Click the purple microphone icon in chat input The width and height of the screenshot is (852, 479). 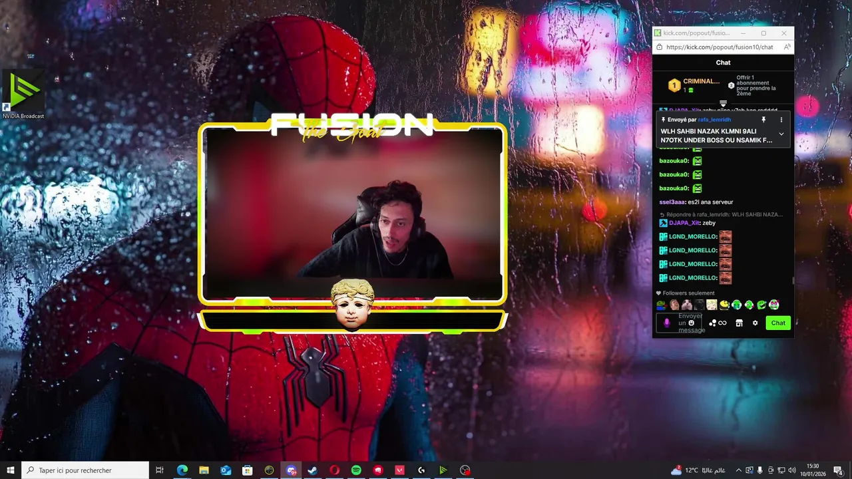(x=667, y=323)
